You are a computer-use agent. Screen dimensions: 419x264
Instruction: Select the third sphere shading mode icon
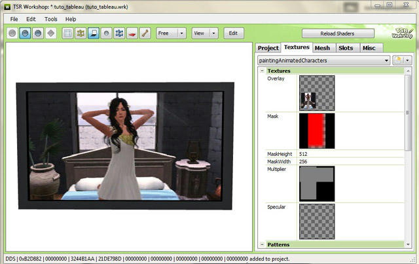click(x=38, y=33)
